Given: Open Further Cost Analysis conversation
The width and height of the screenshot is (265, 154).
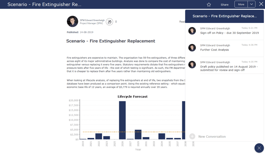Looking at the screenshot, I should click(x=215, y=50).
